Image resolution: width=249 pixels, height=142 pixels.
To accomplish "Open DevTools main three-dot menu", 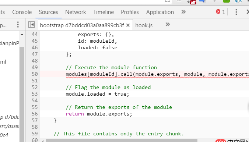I will pyautogui.click(x=236, y=12).
